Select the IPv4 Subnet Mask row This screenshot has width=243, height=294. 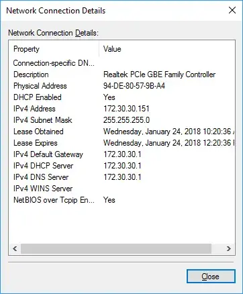tap(122, 120)
